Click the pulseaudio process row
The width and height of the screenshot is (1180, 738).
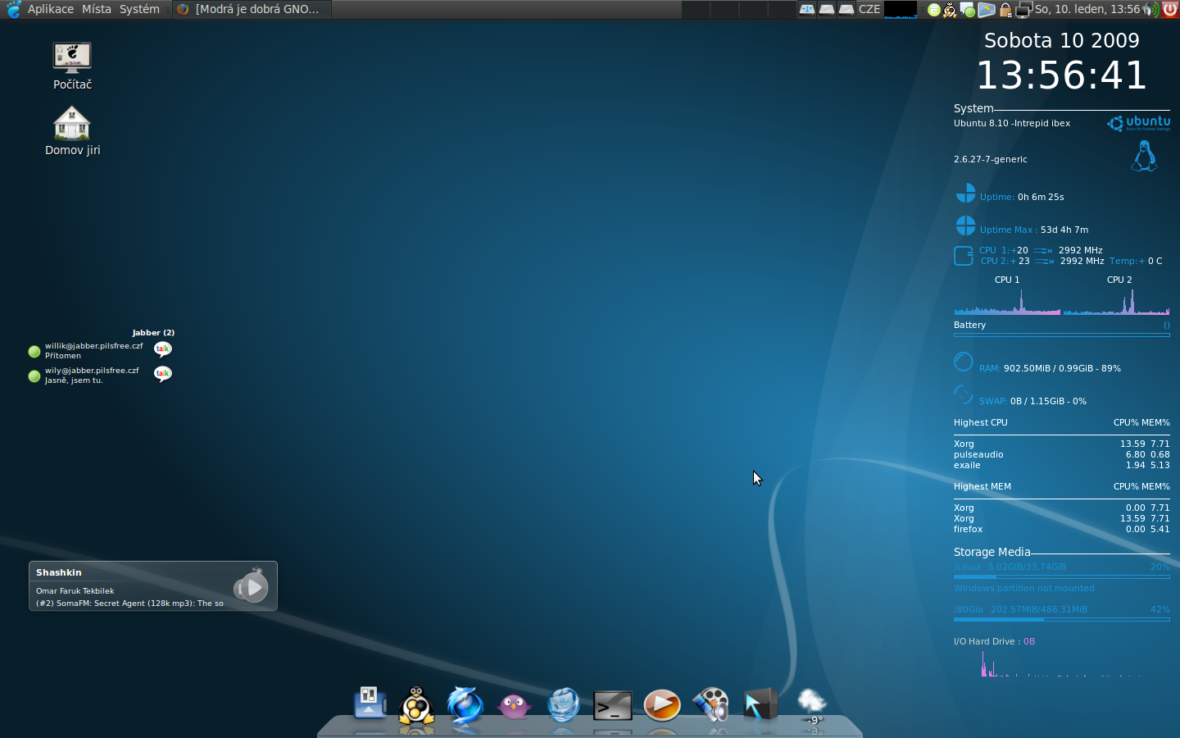tap(1062, 454)
